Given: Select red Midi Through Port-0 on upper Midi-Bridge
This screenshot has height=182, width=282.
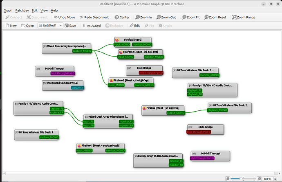Looking at the screenshot, I should [x=151, y=73].
